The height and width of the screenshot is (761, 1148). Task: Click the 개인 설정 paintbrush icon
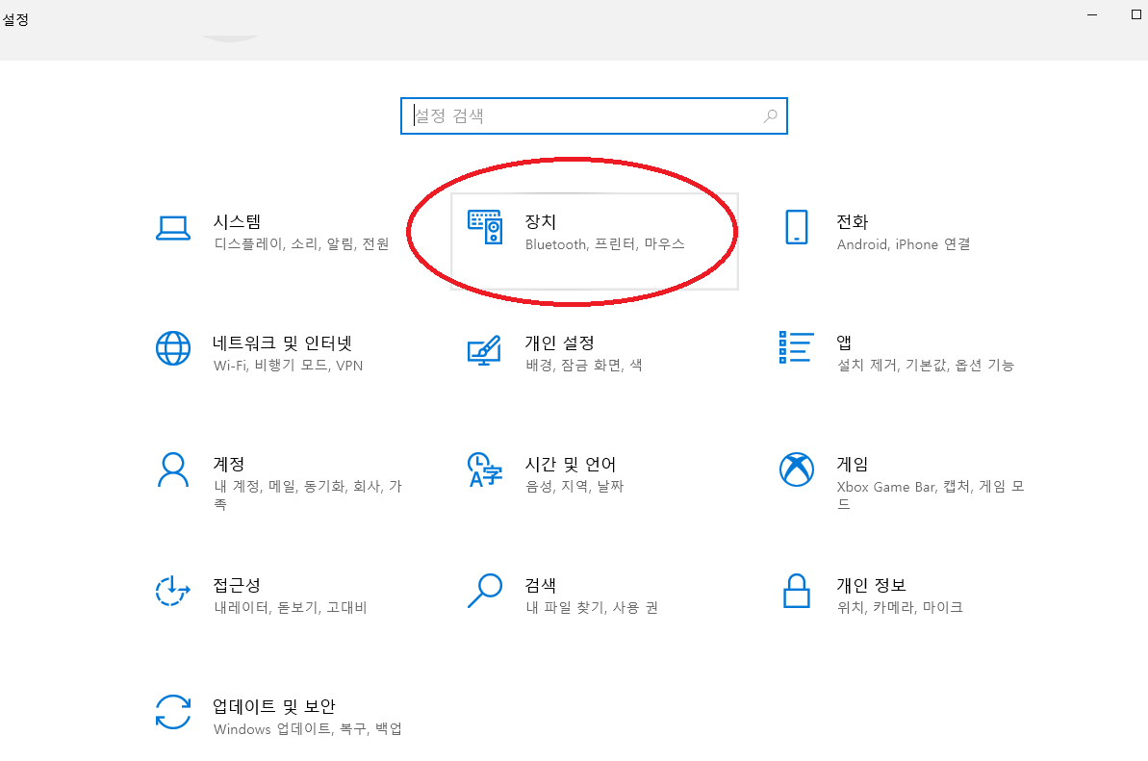[x=485, y=350]
